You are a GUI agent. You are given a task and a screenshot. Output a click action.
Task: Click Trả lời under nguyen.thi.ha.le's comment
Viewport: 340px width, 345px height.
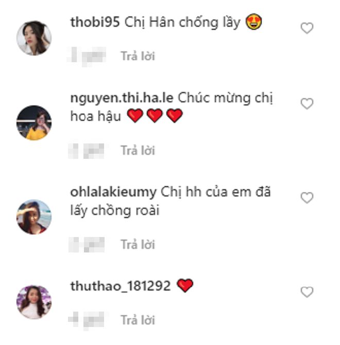pos(138,151)
